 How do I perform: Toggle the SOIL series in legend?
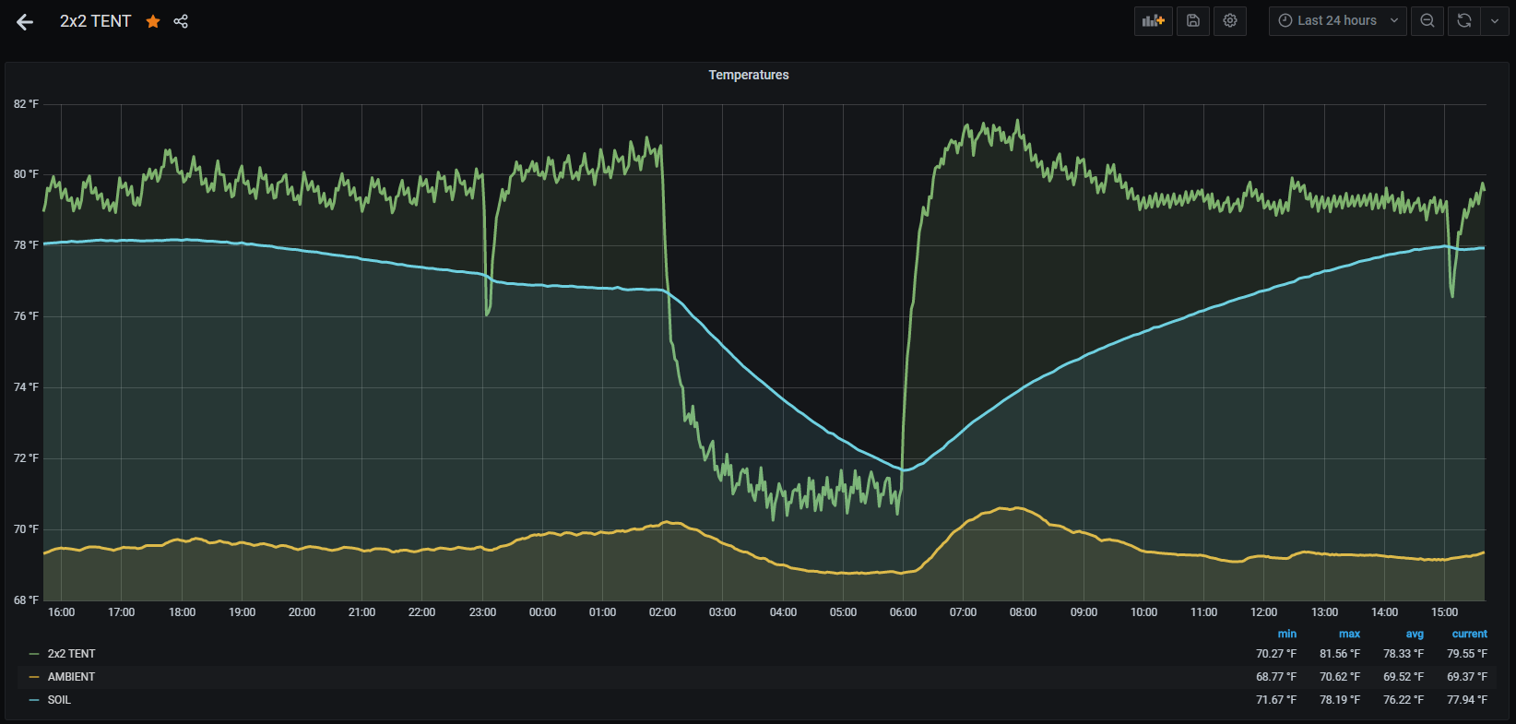click(x=59, y=700)
